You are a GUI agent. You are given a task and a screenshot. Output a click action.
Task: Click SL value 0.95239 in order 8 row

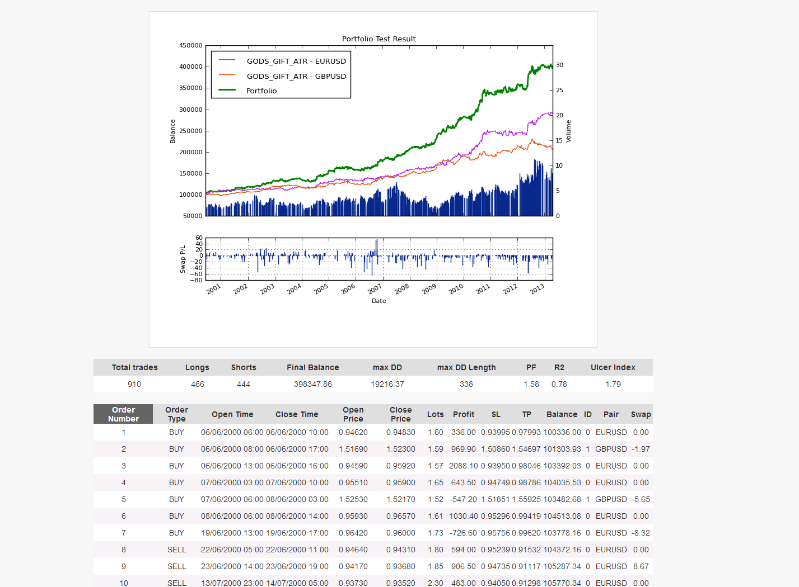pyautogui.click(x=496, y=550)
